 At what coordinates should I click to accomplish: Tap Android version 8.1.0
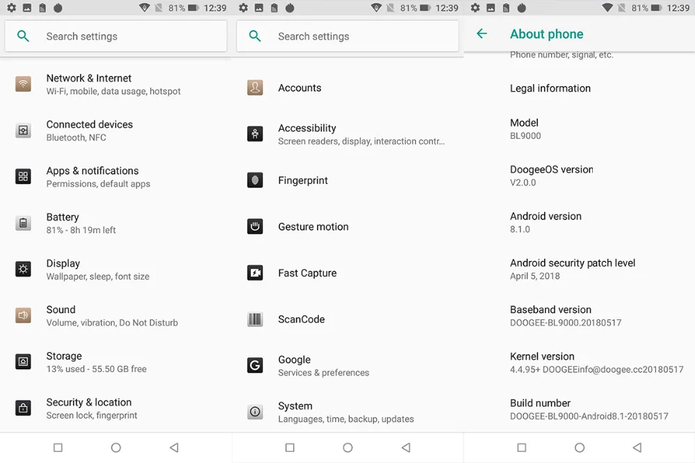tap(580, 222)
